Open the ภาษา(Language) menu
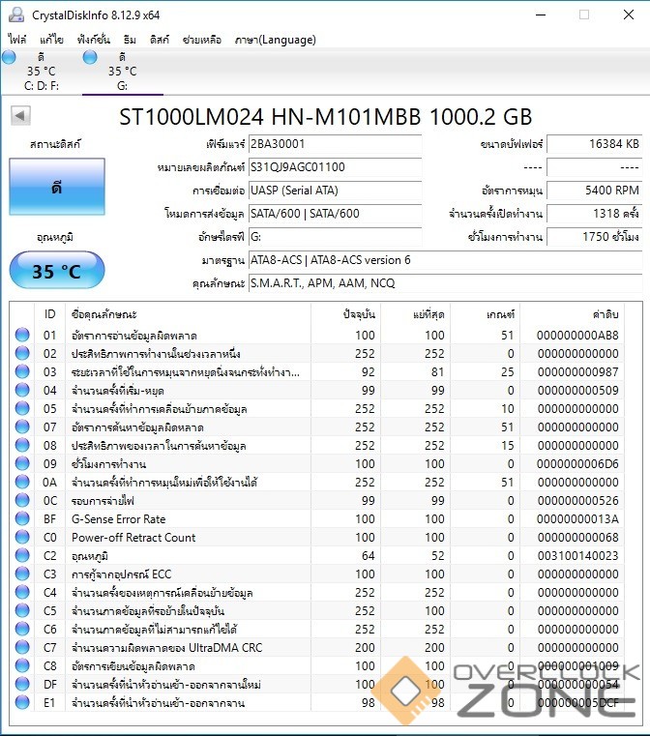Screen dimensions: 650x736 coord(276,40)
